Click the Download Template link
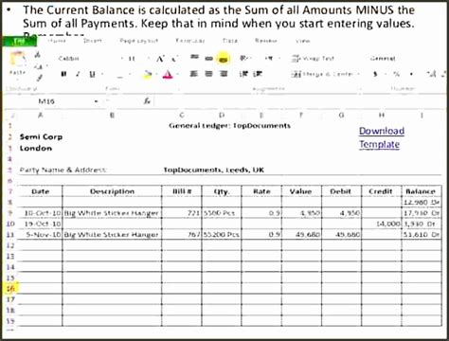Image resolution: width=449 pixels, height=341 pixels. (382, 137)
